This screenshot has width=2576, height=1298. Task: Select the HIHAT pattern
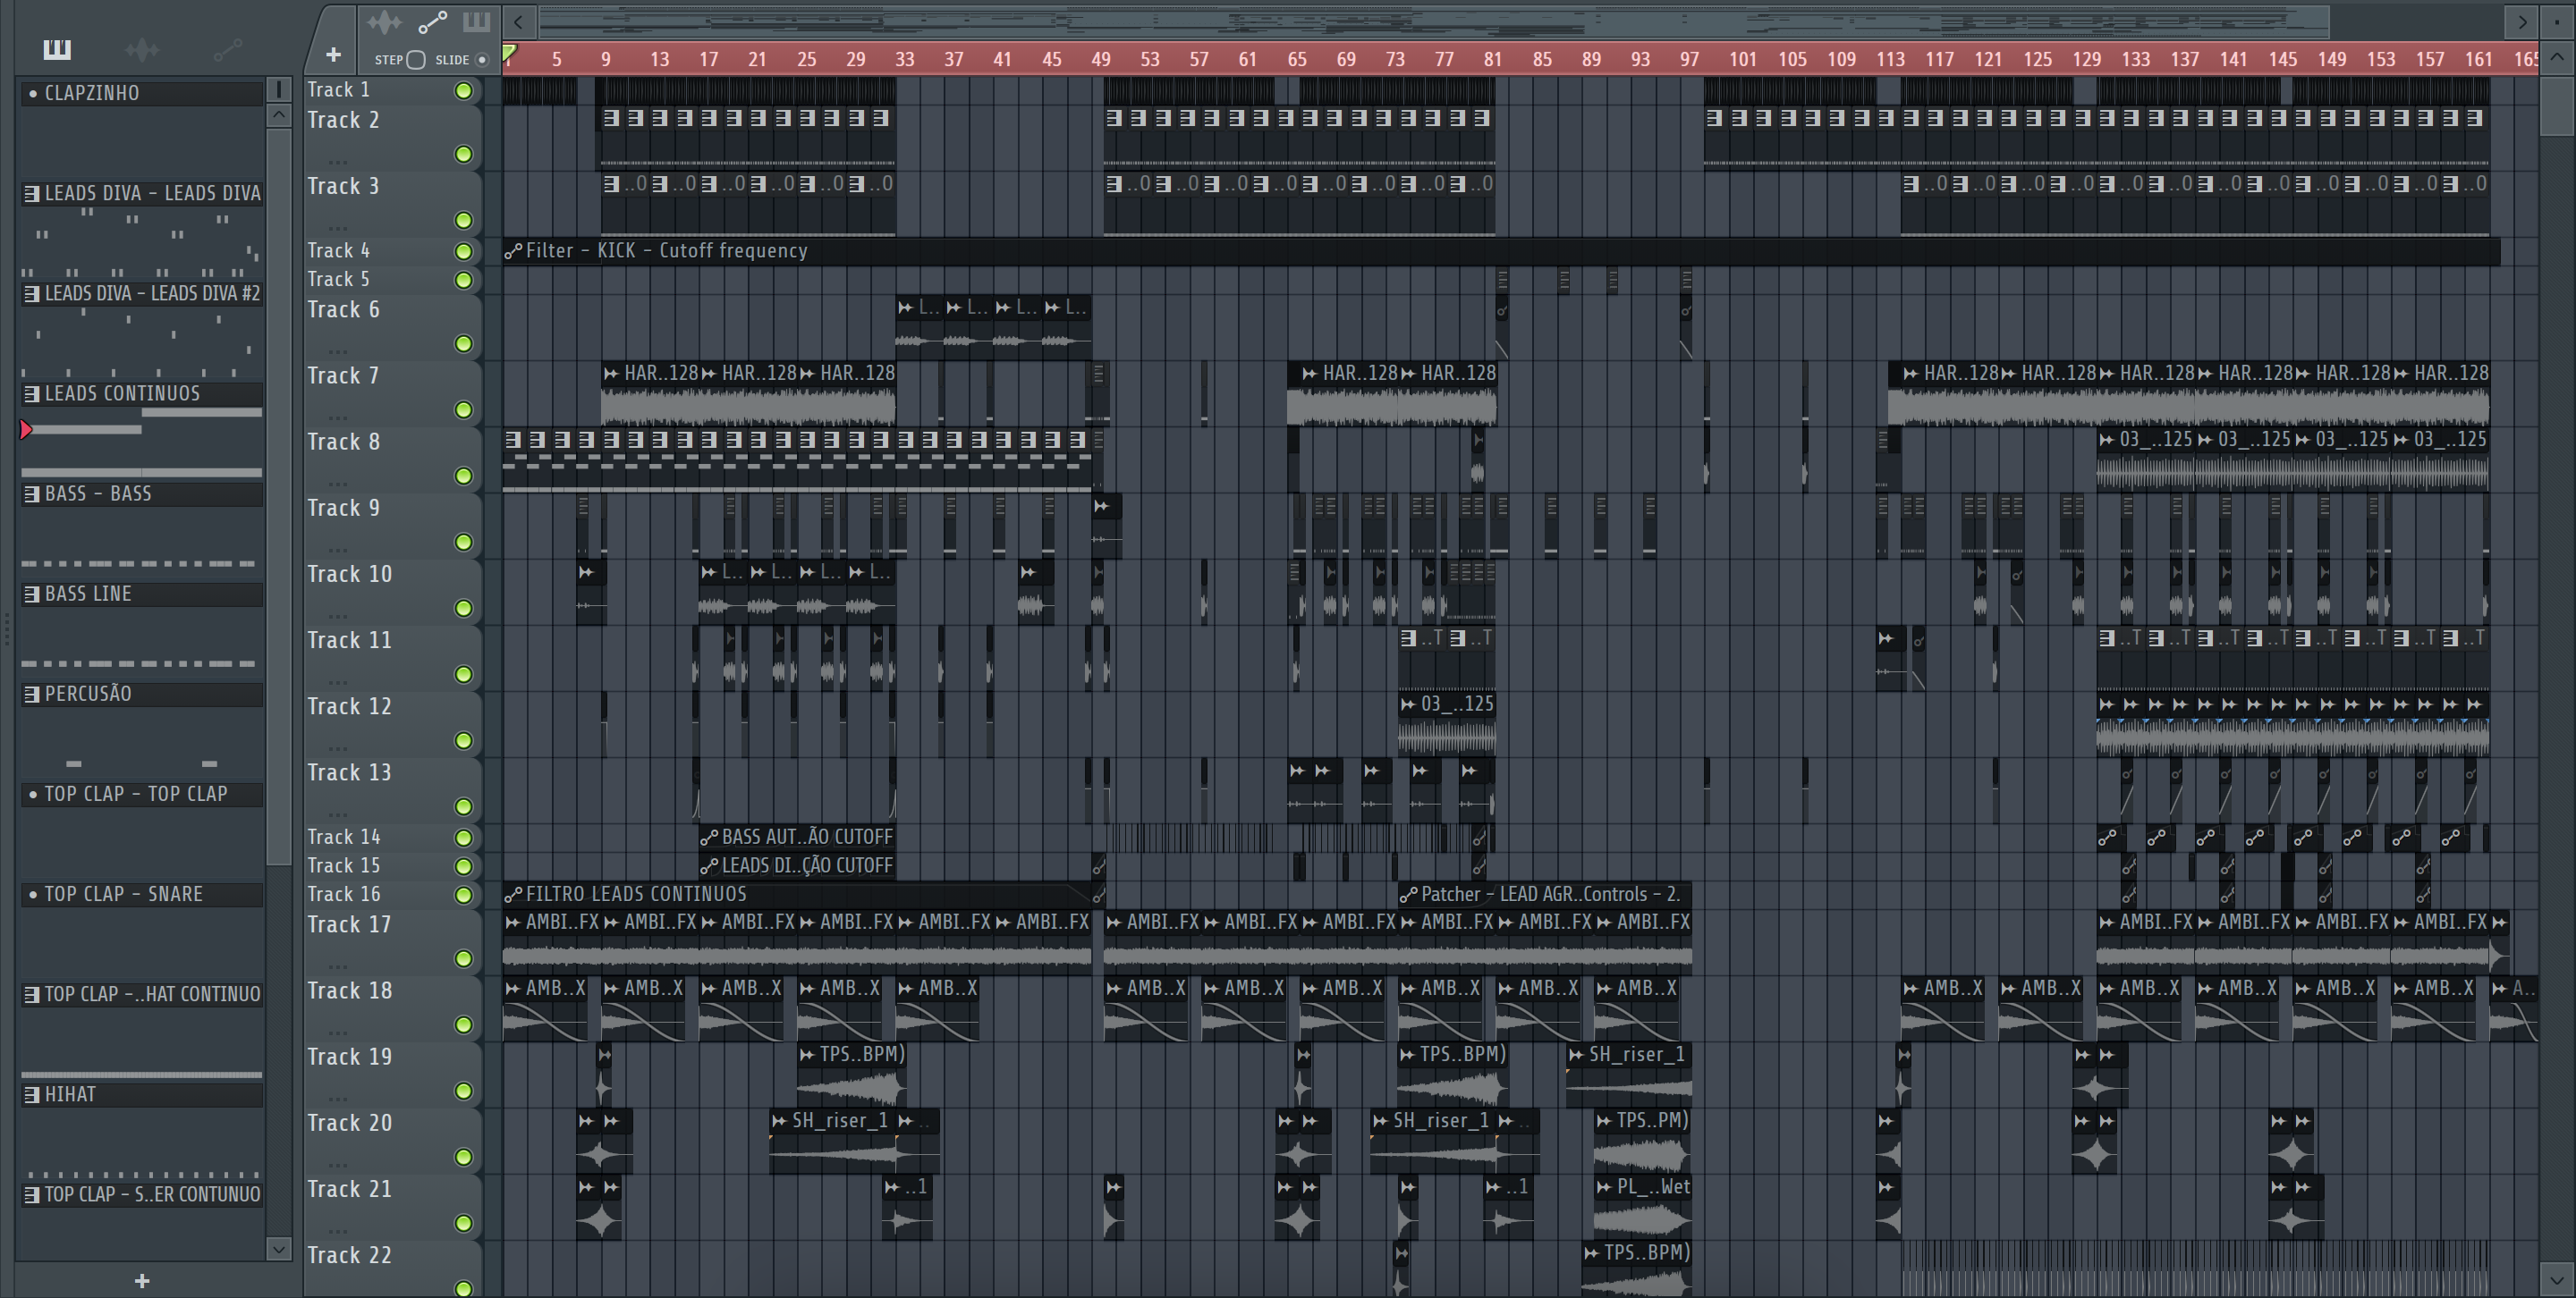point(142,1093)
